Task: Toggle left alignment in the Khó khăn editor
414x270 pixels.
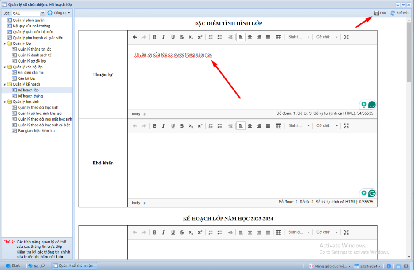Action: coord(241,126)
